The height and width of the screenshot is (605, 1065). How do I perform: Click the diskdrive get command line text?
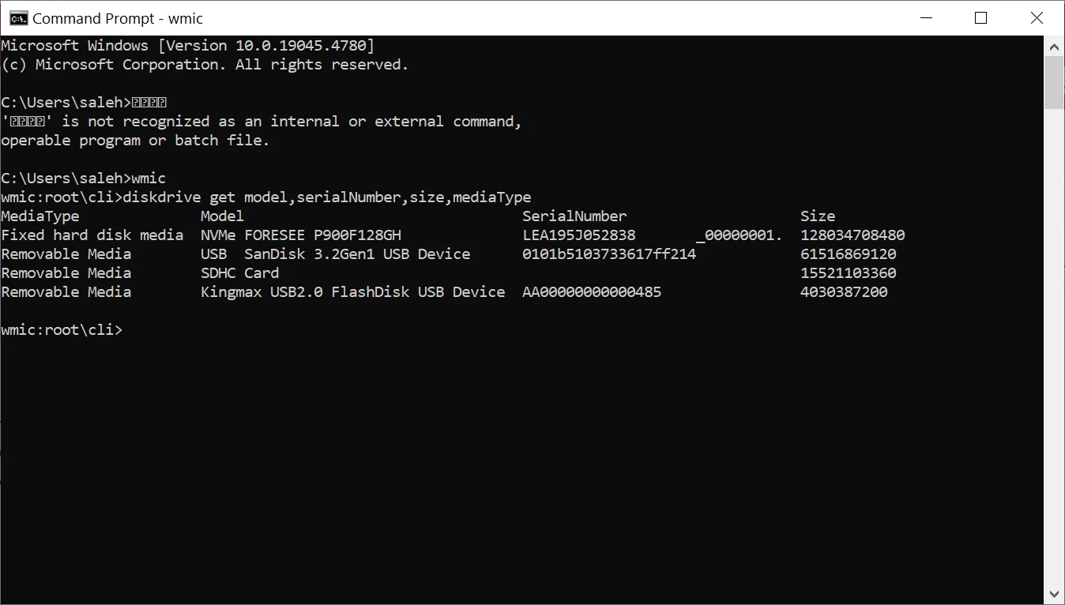pyautogui.click(x=327, y=197)
